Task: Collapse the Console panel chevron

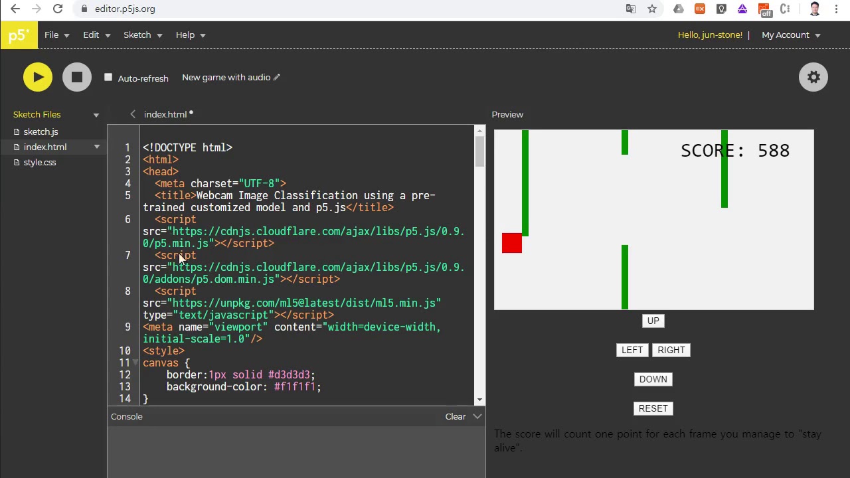Action: tap(477, 416)
